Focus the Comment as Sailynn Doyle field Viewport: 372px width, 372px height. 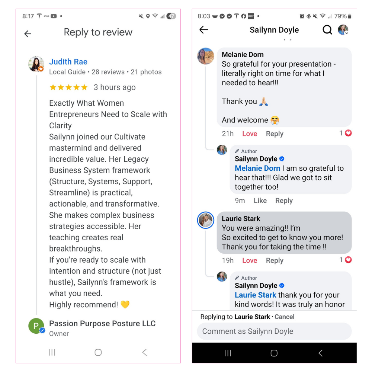[x=274, y=331]
